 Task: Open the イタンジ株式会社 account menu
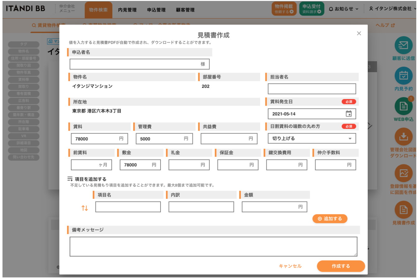coord(393,9)
